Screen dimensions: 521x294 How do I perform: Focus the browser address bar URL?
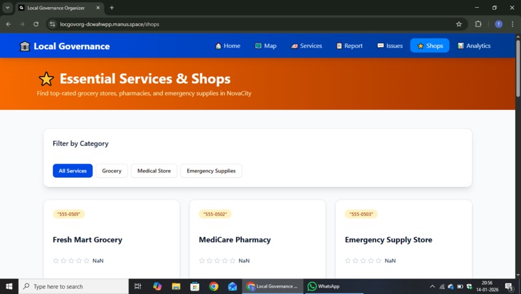coord(109,25)
